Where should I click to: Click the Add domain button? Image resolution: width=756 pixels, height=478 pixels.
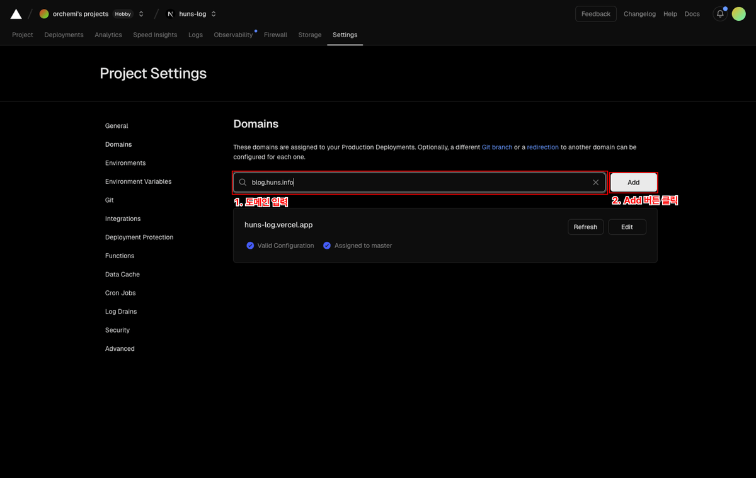(x=633, y=183)
